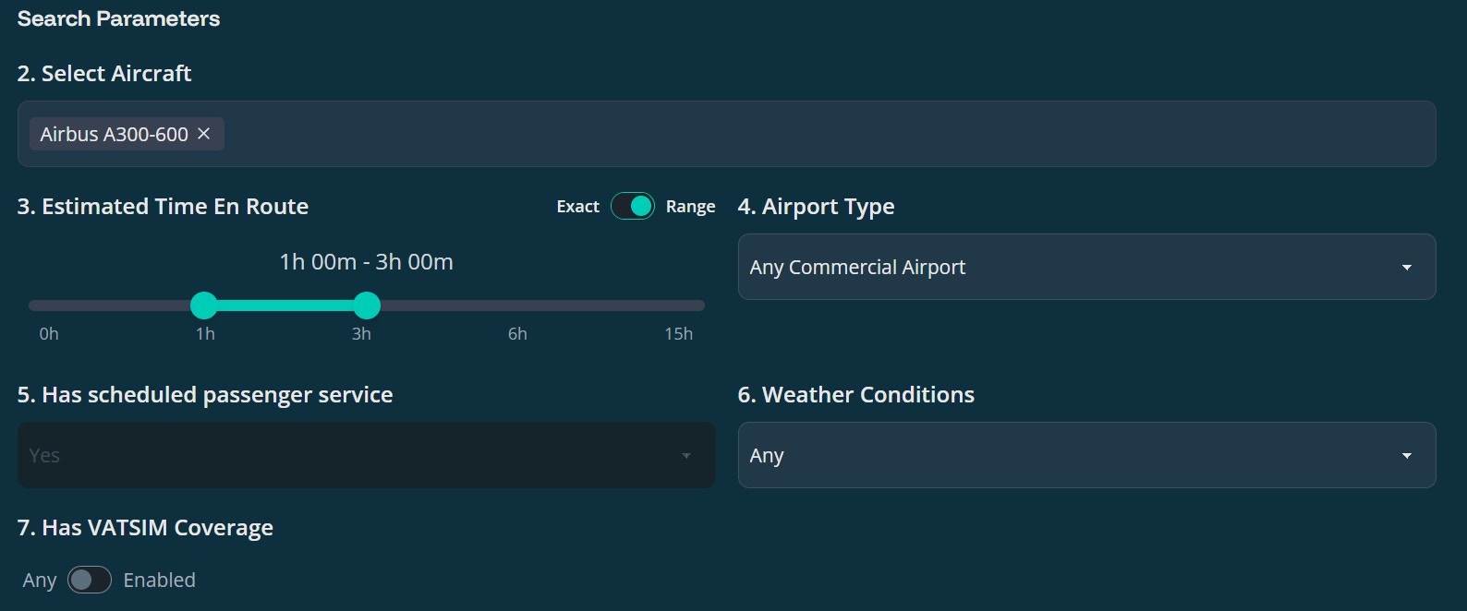Click the passenger service dropdown arrow
The image size is (1467, 611).
[x=685, y=456]
